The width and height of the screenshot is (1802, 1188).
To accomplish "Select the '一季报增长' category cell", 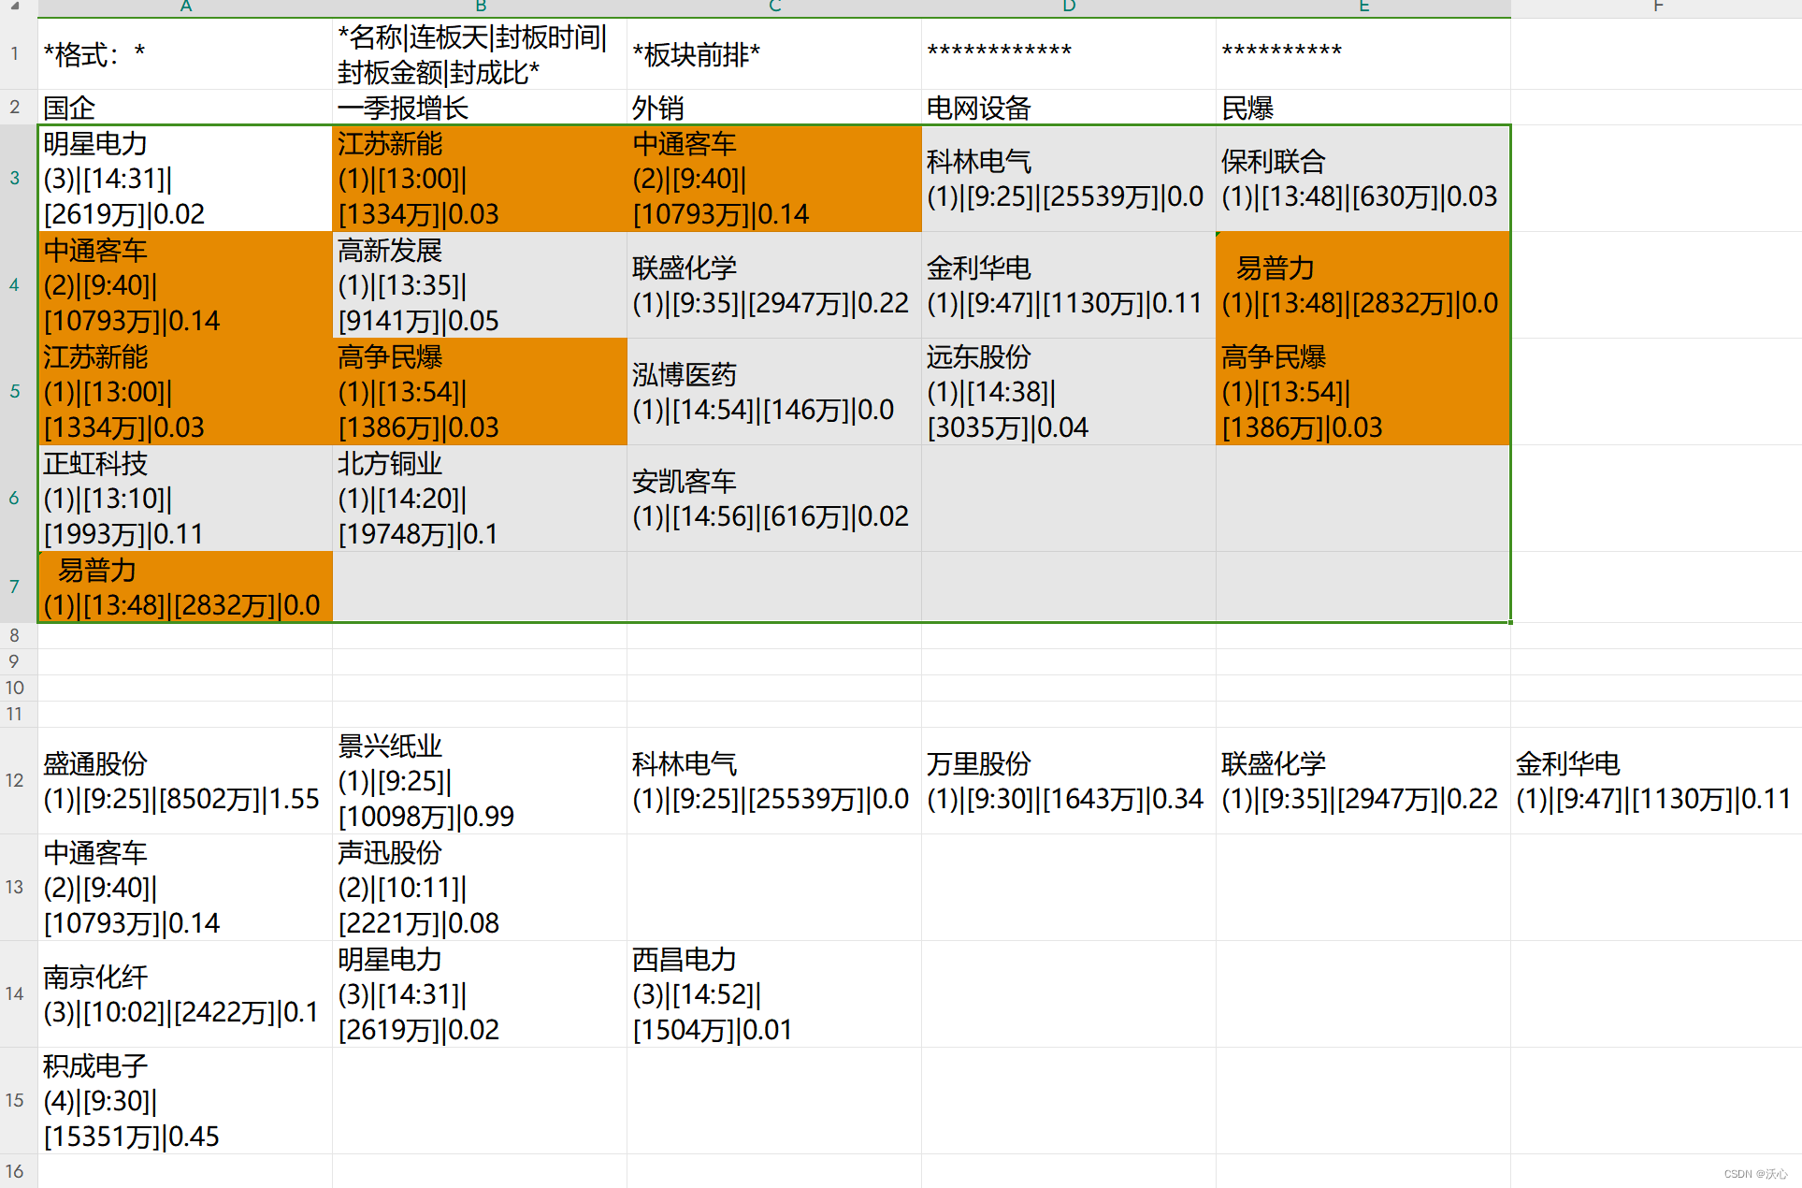I will pyautogui.click(x=480, y=108).
